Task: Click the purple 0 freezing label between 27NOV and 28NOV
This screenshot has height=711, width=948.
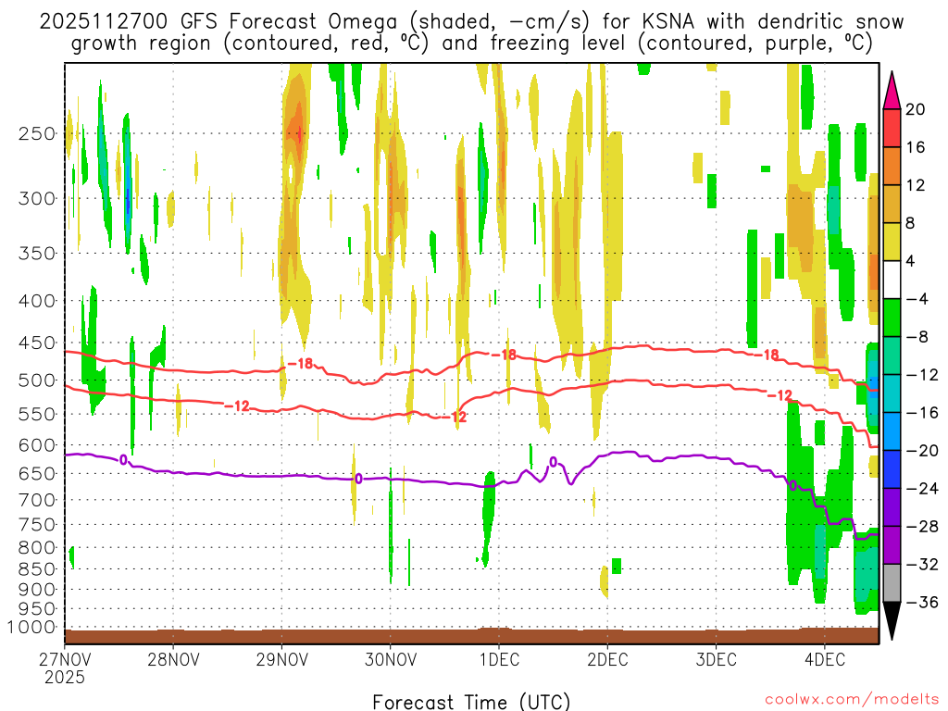Action: [x=123, y=460]
